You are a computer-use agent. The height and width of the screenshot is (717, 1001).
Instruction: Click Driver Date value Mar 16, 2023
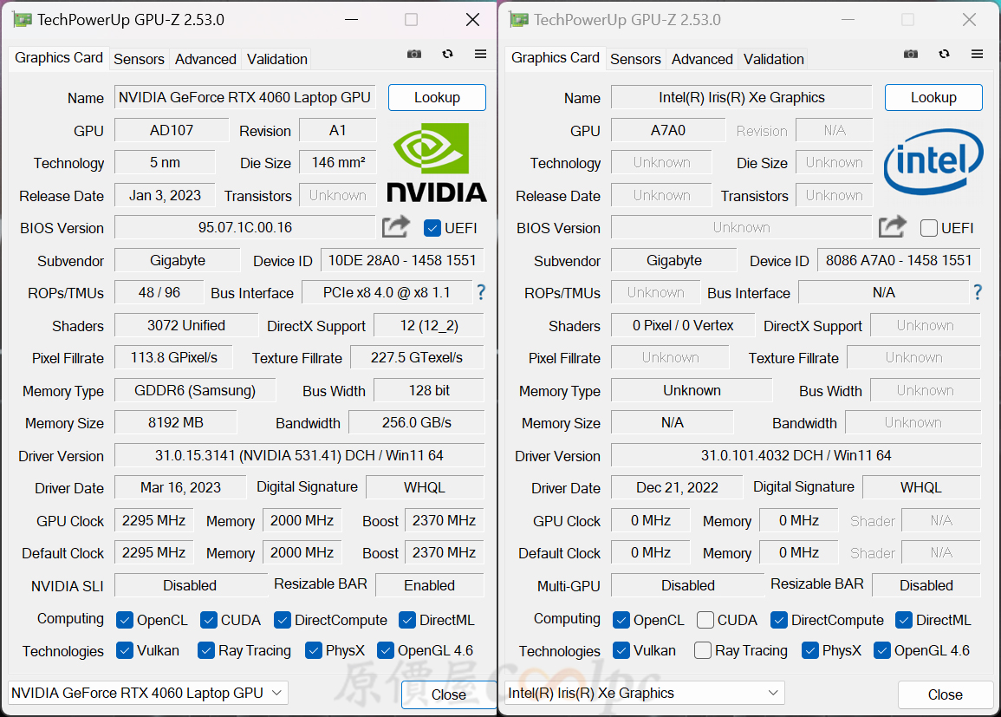tap(180, 487)
